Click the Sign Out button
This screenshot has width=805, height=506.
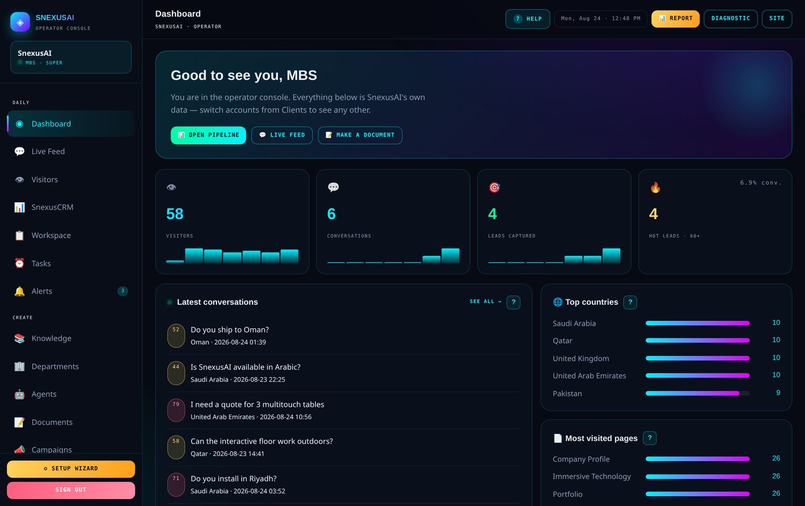71,490
